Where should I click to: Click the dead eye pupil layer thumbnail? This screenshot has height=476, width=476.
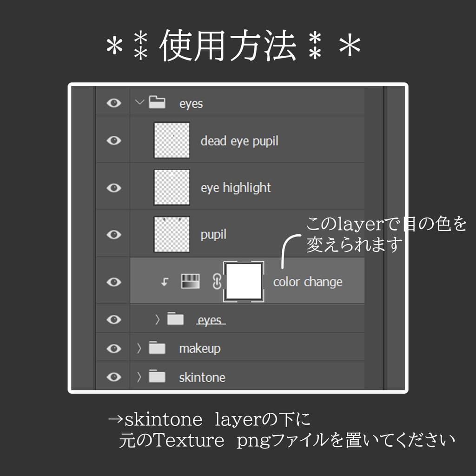[x=171, y=140]
